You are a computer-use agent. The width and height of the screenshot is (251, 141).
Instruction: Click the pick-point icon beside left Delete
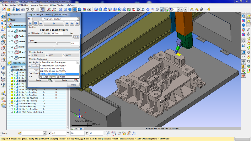[51, 80]
